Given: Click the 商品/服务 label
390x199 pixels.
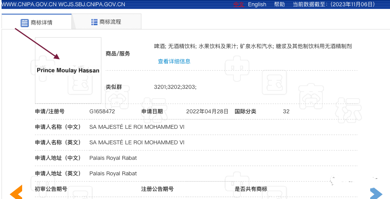Looking at the screenshot, I should (118, 54).
